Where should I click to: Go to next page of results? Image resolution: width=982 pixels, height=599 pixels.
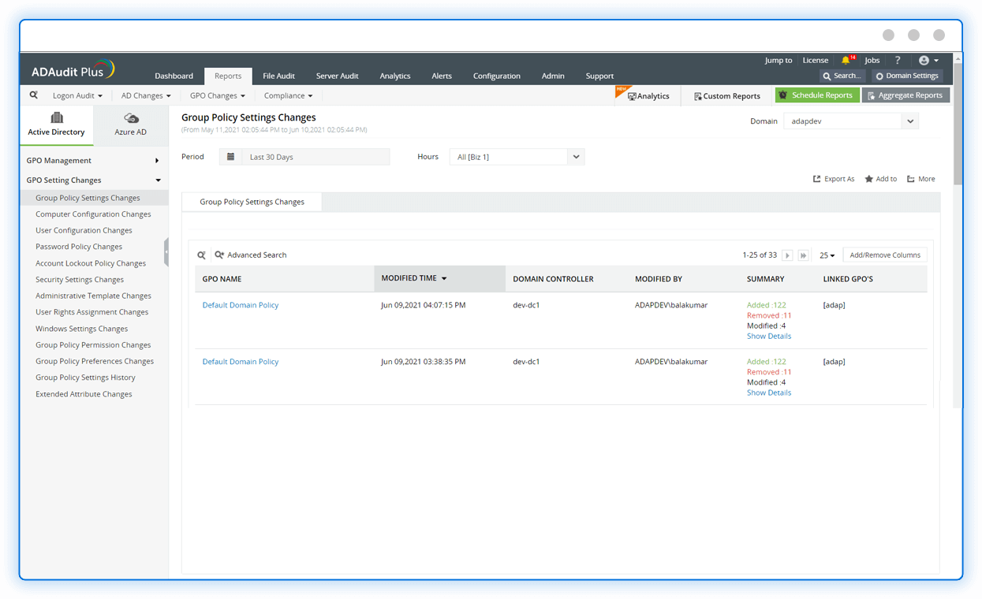tap(787, 255)
